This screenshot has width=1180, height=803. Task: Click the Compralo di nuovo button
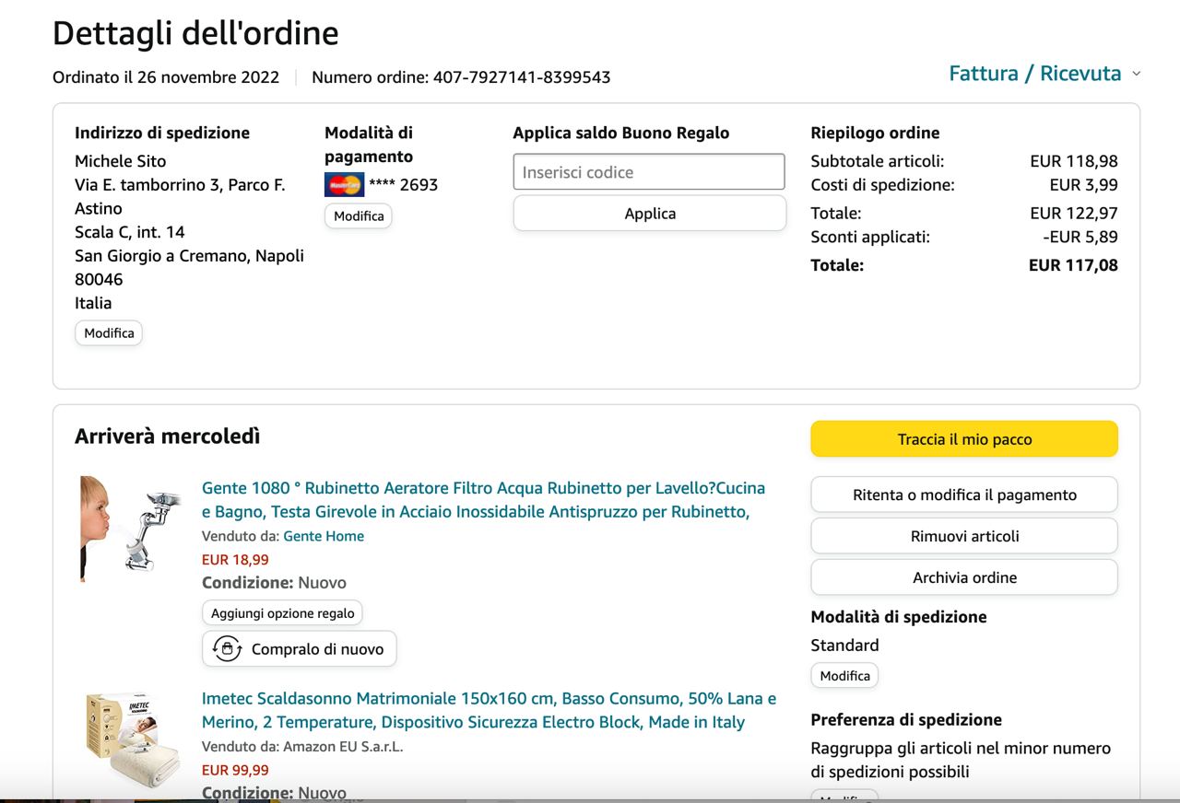[300, 648]
